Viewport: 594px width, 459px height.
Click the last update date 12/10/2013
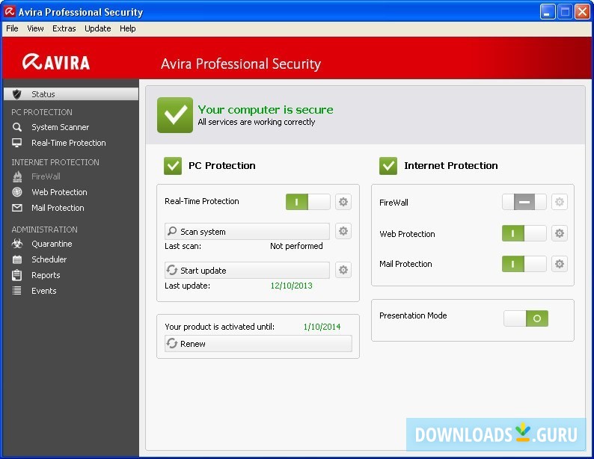click(291, 286)
